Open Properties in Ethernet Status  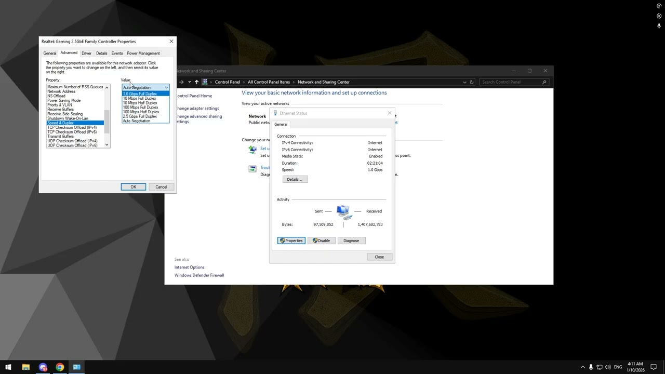(x=291, y=241)
